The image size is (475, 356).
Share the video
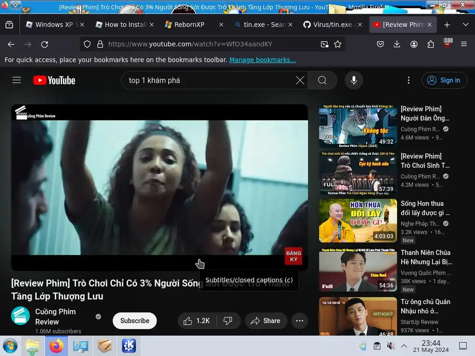pyautogui.click(x=266, y=321)
